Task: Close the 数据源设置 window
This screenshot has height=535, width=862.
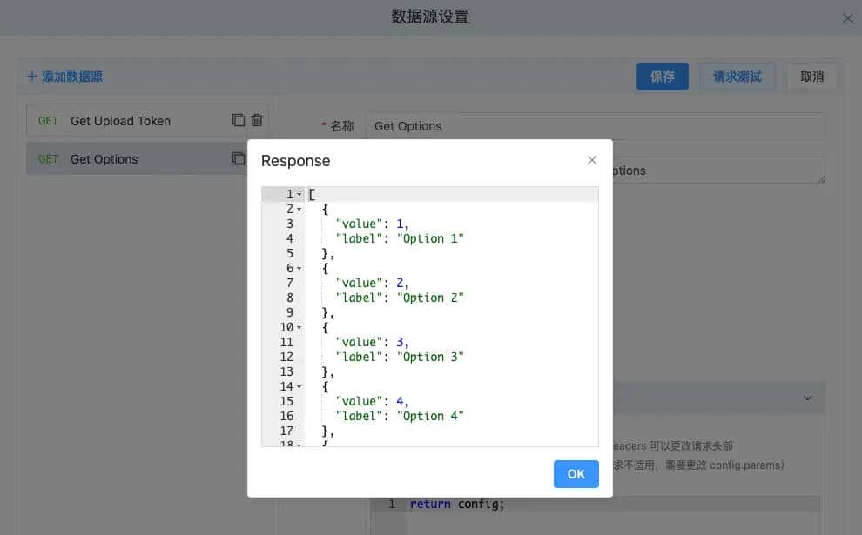Action: (x=847, y=18)
